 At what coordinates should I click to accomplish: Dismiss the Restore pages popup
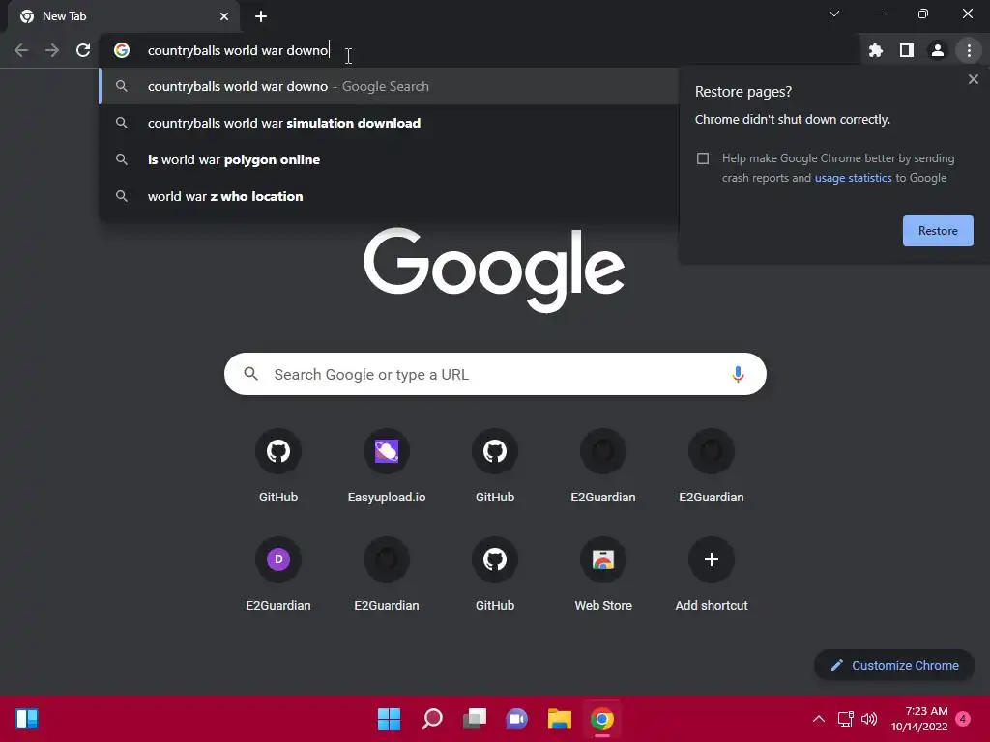(x=973, y=79)
